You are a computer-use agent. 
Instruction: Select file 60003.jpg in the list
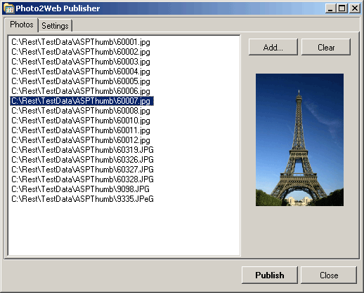(x=81, y=62)
